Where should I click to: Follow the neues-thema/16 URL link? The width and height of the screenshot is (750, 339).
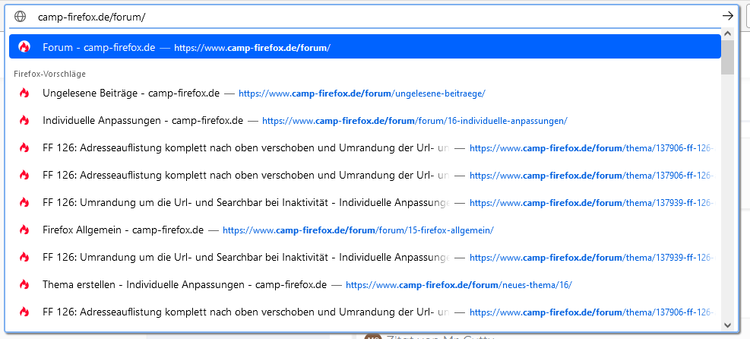[x=458, y=285]
